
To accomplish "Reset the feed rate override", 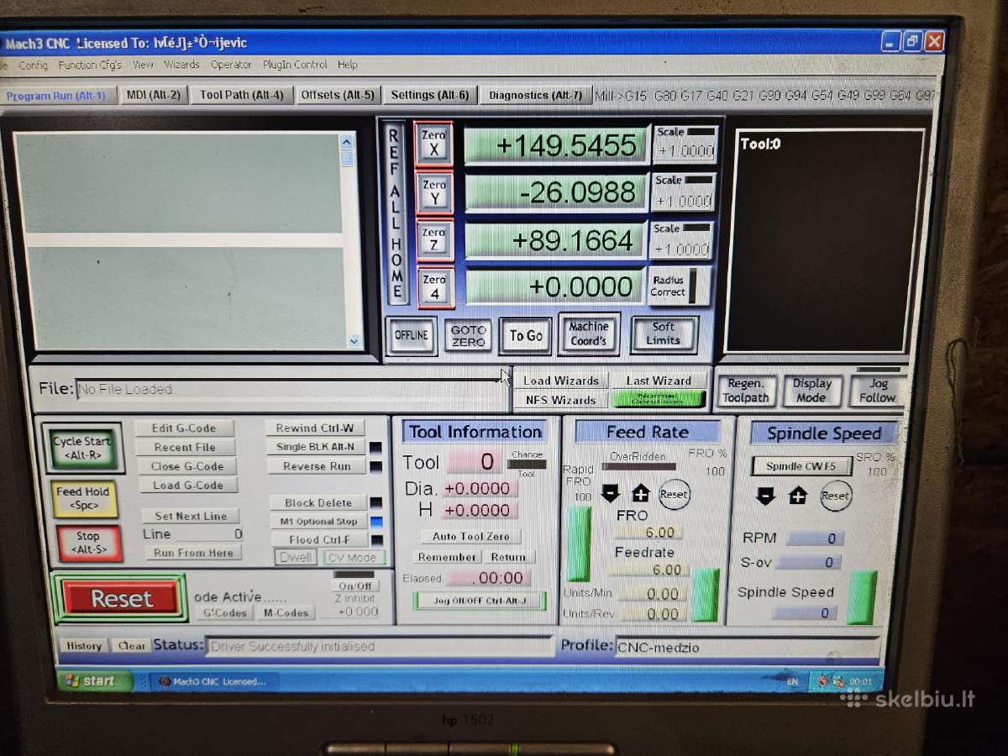I will tap(674, 494).
